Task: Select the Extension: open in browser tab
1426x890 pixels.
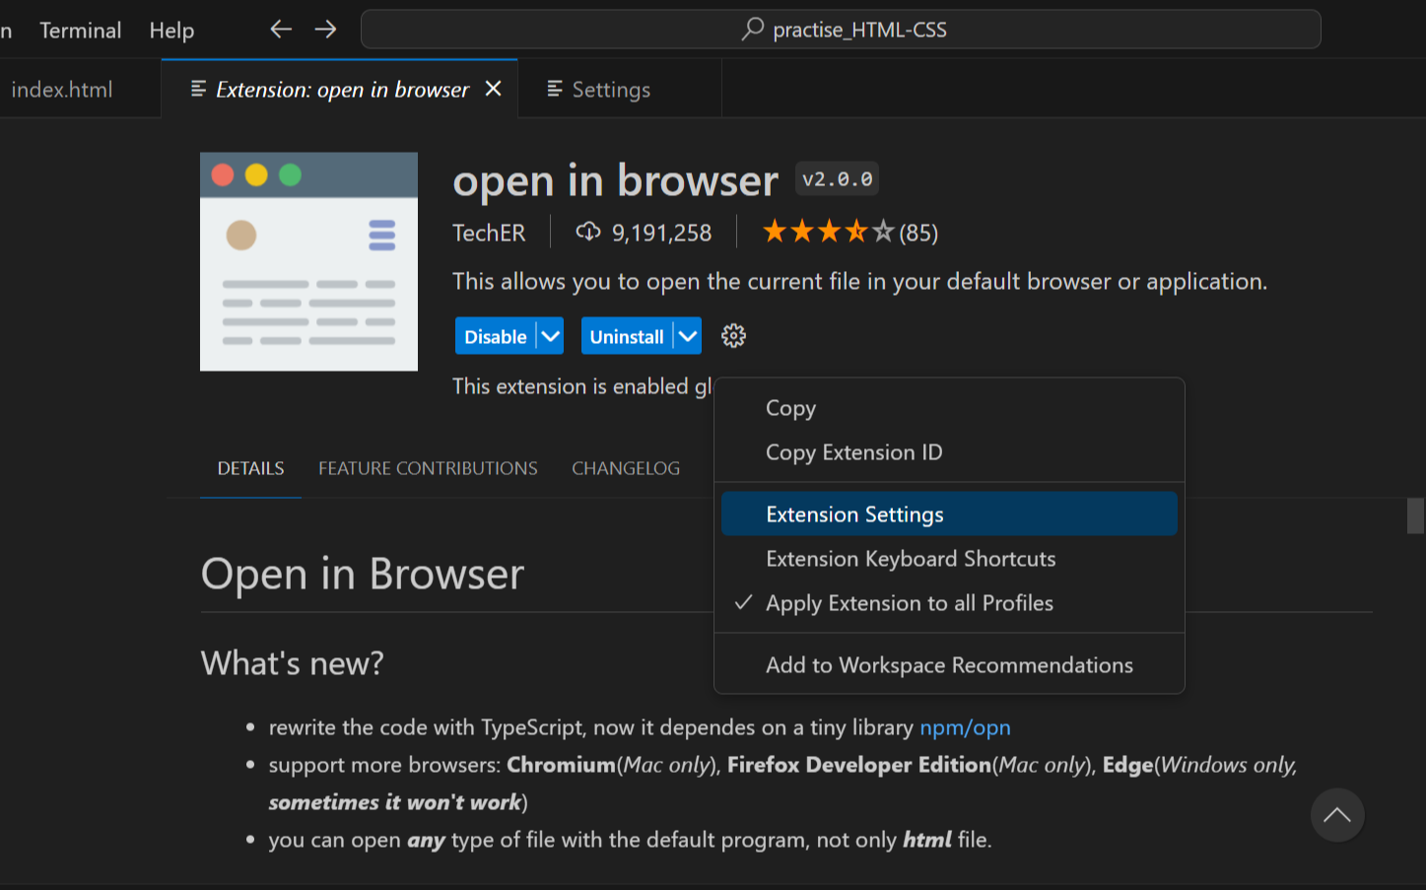Action: (x=341, y=90)
